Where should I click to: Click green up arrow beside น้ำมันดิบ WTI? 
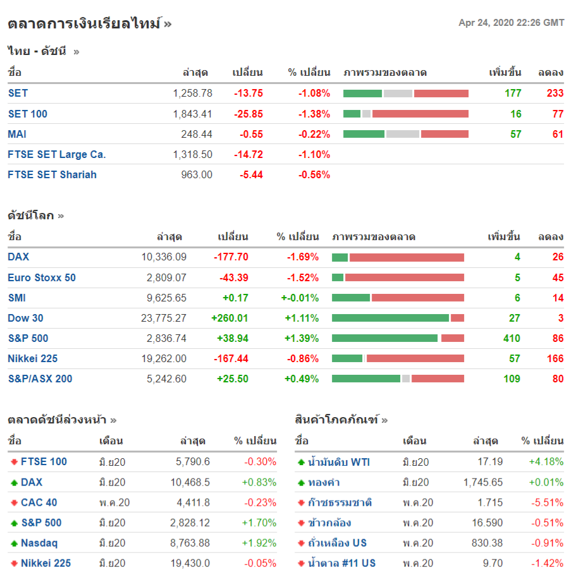(301, 462)
